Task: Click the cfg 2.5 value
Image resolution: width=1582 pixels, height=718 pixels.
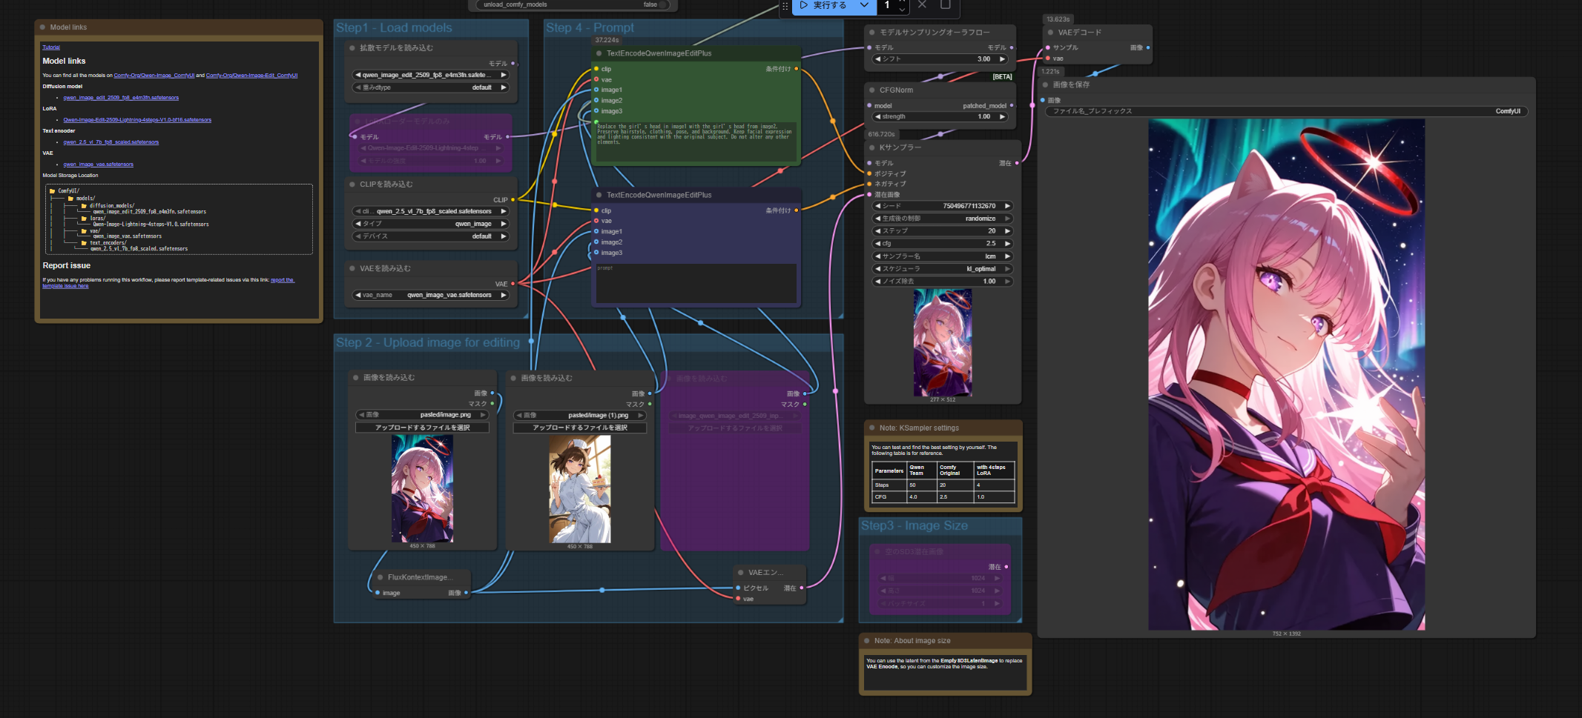Action: [991, 244]
